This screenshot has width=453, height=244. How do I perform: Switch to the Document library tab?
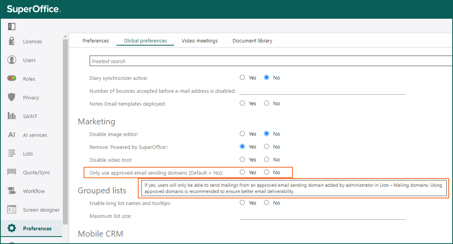[x=253, y=41]
